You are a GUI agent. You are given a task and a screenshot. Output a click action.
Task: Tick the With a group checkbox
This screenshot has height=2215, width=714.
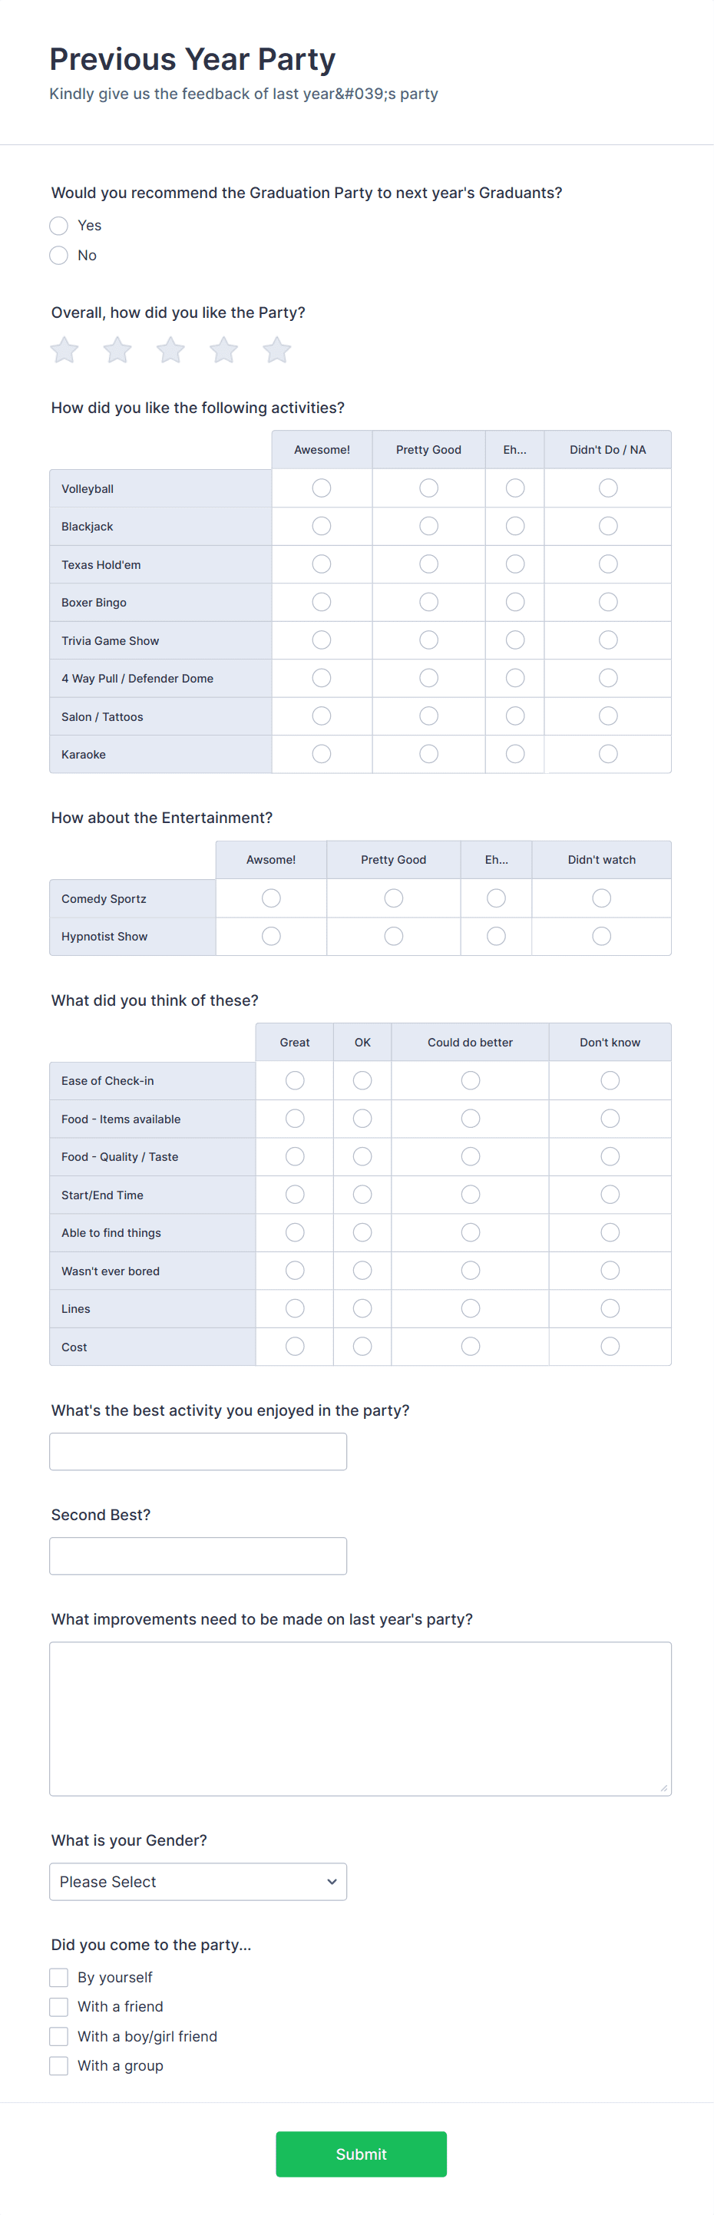58,2065
